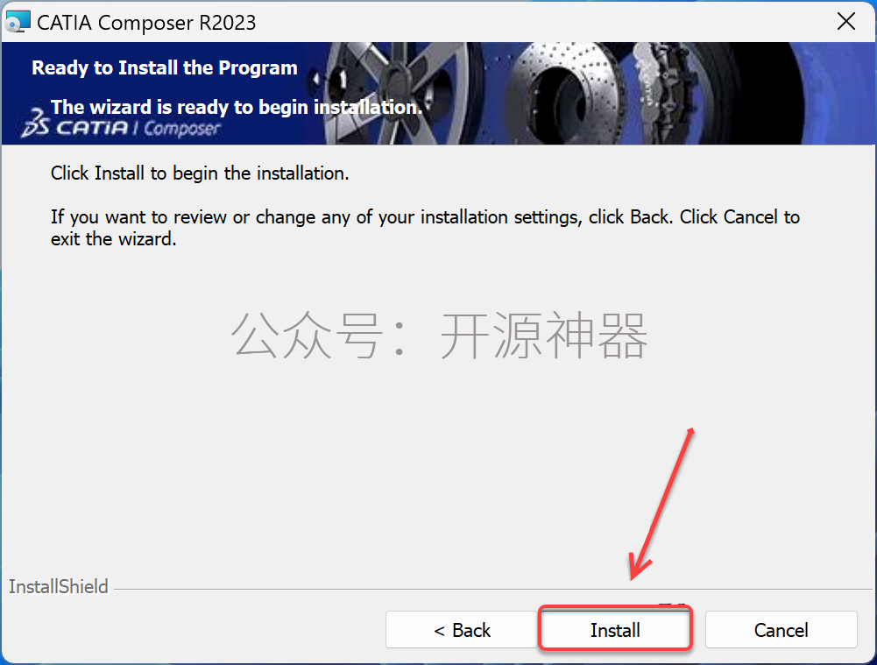Click the CATIA Composer R2023 window title
Viewport: 877px width, 665px height.
click(146, 23)
